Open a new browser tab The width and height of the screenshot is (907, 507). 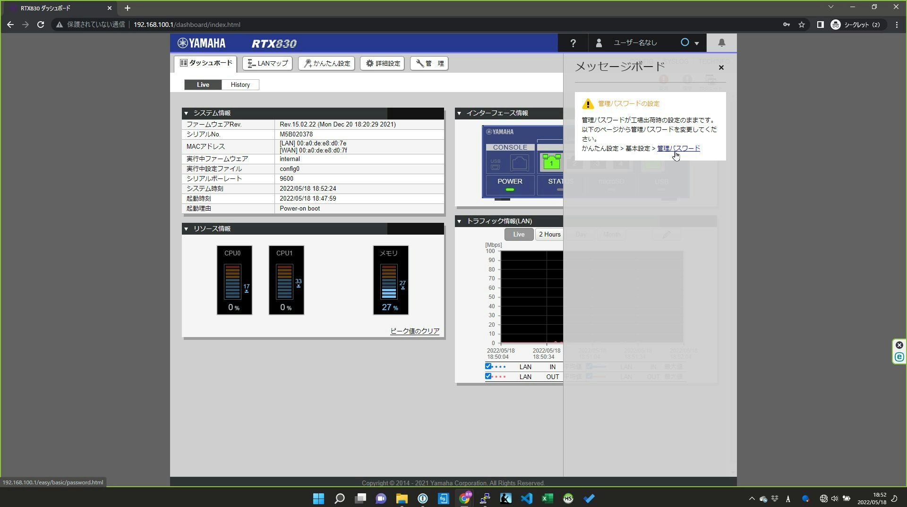[128, 8]
